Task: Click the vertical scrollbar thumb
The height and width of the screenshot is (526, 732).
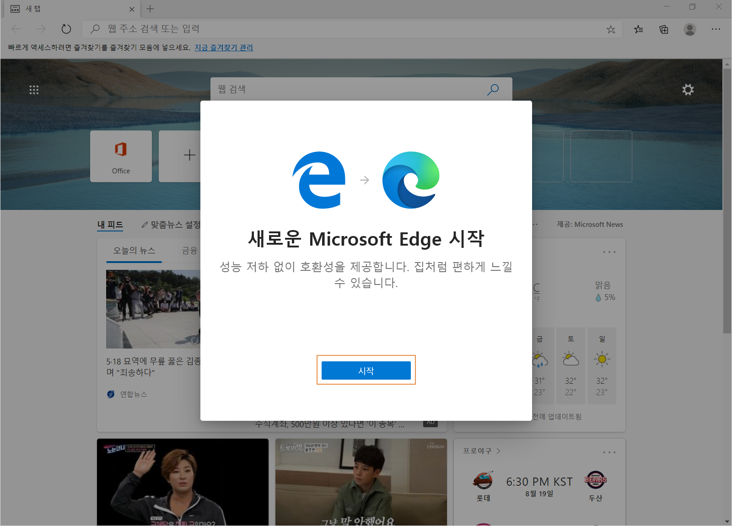Action: 727,201
